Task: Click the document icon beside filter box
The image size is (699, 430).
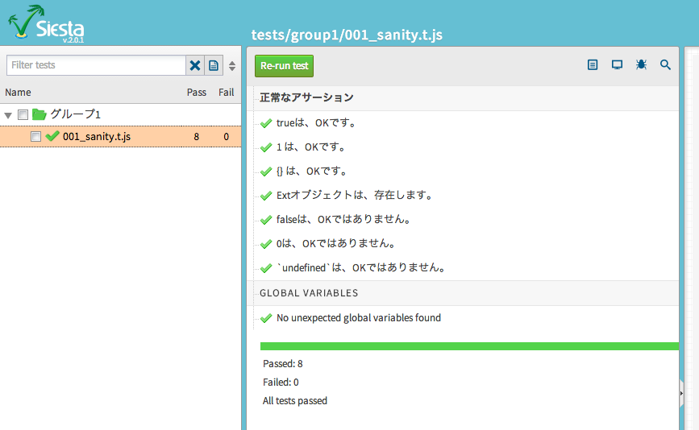Action: pos(214,65)
